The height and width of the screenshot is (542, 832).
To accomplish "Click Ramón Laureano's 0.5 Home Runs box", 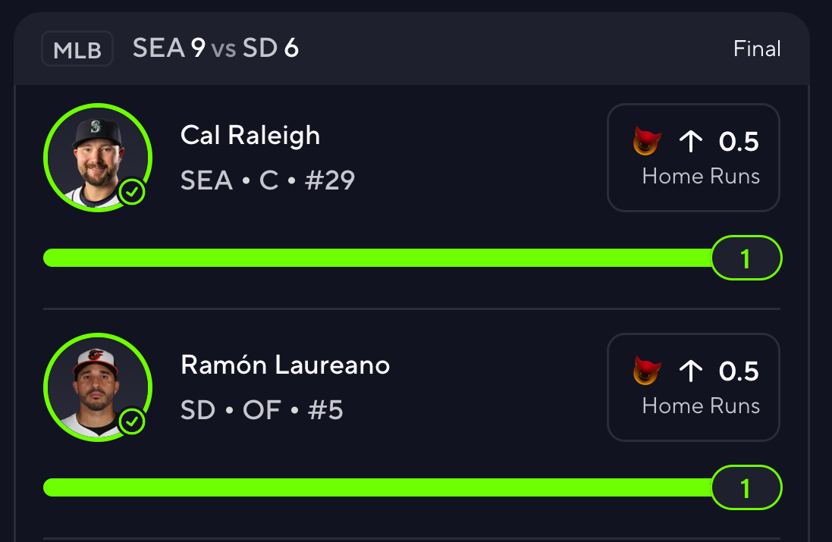I will (693, 387).
